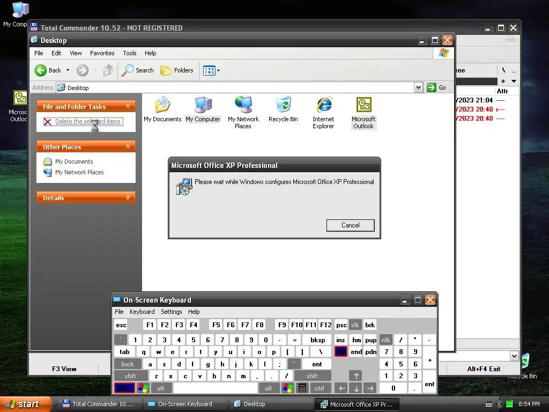Switch to Microsoft Office XP taskbar button
This screenshot has width=549, height=412.
coord(356,404)
